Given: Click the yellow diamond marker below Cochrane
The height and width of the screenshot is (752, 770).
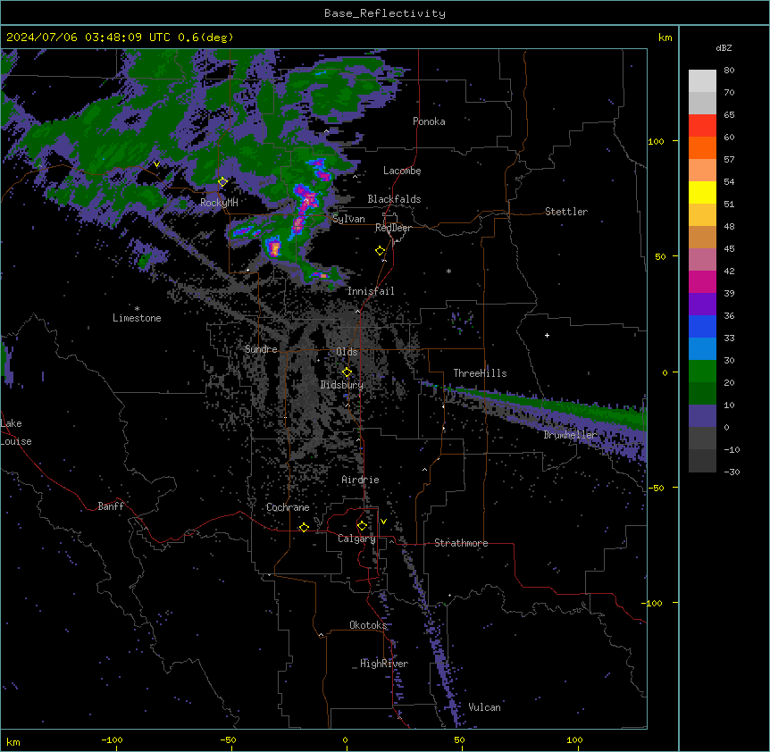Looking at the screenshot, I should (x=304, y=527).
